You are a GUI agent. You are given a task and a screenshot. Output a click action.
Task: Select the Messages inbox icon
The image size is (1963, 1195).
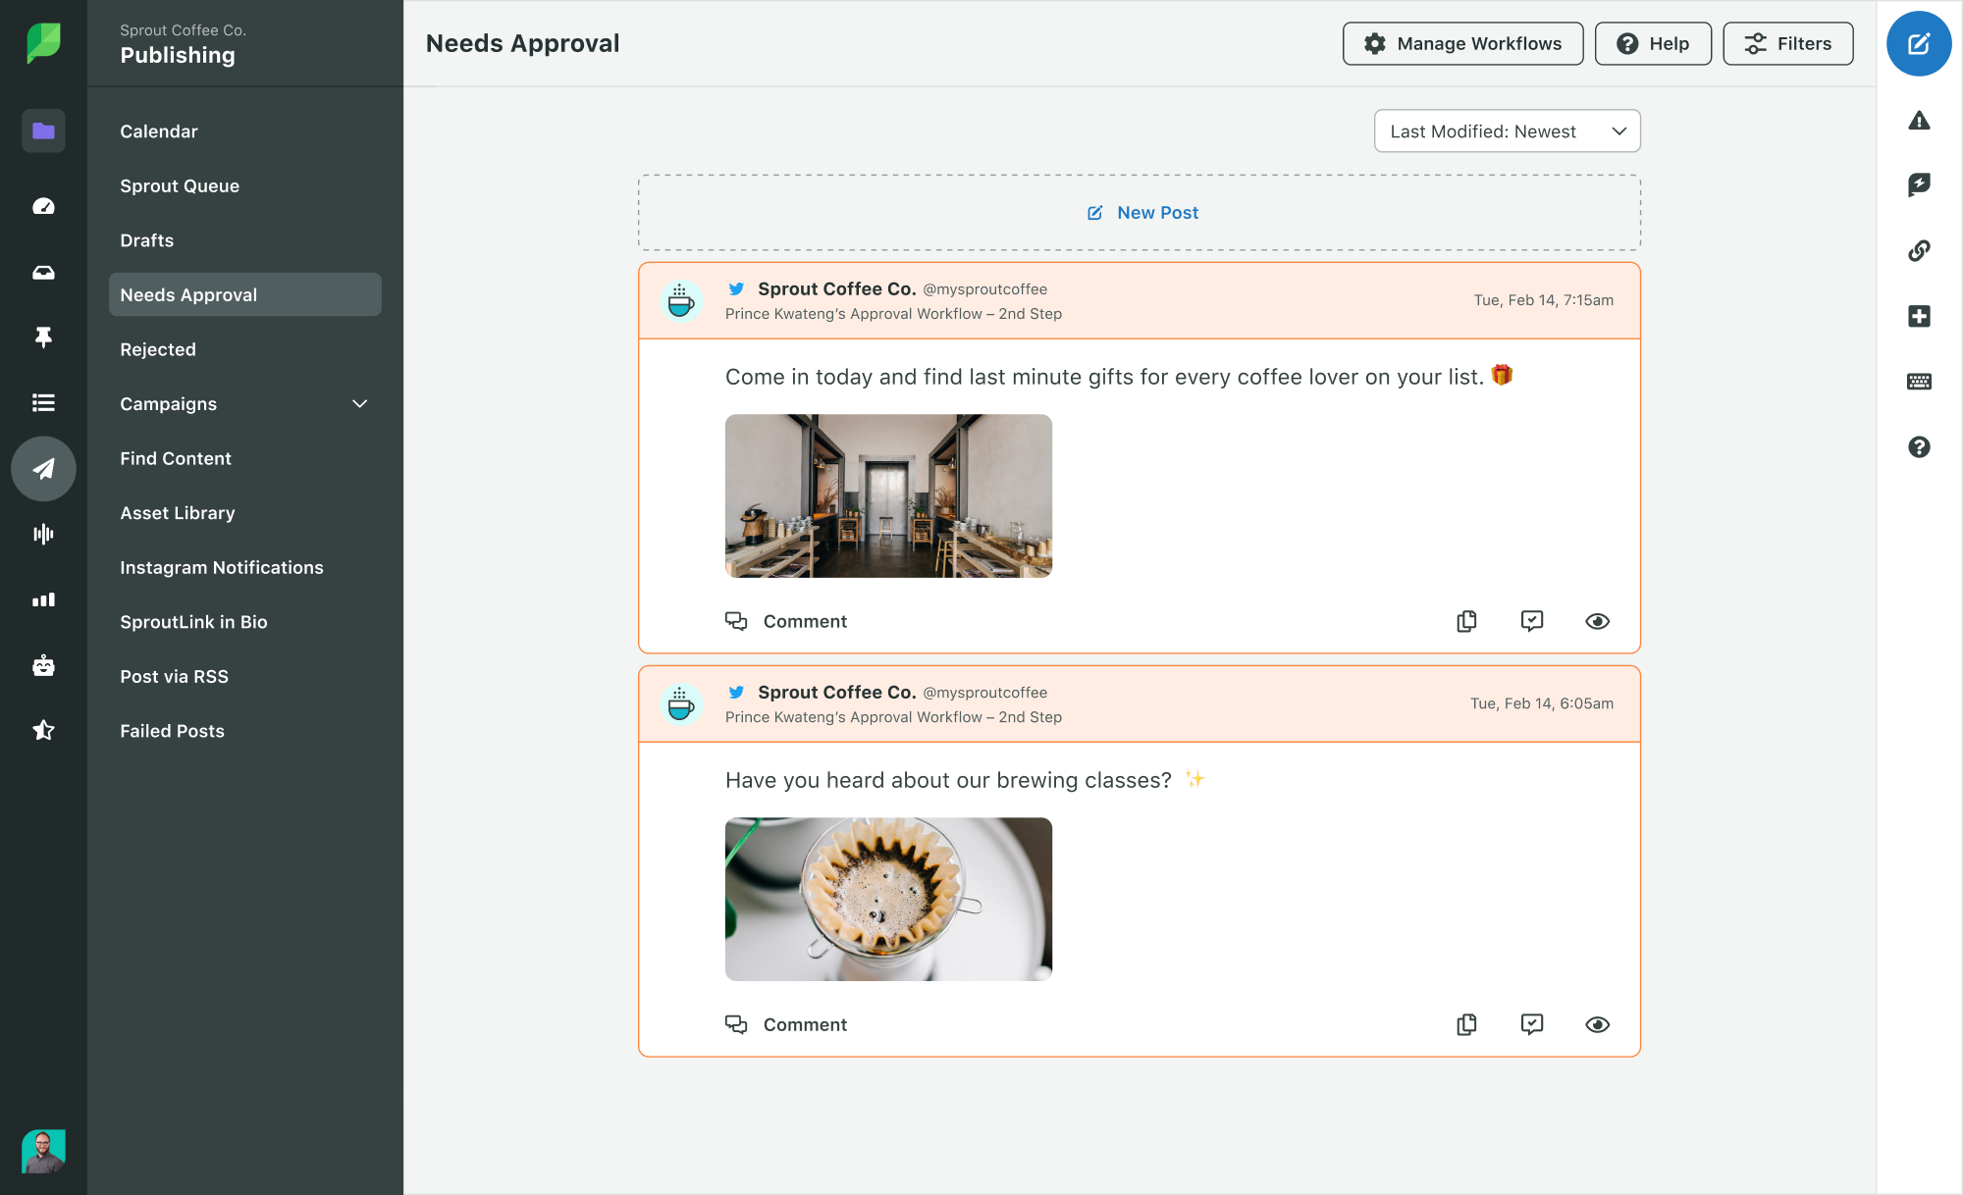pyautogui.click(x=43, y=271)
